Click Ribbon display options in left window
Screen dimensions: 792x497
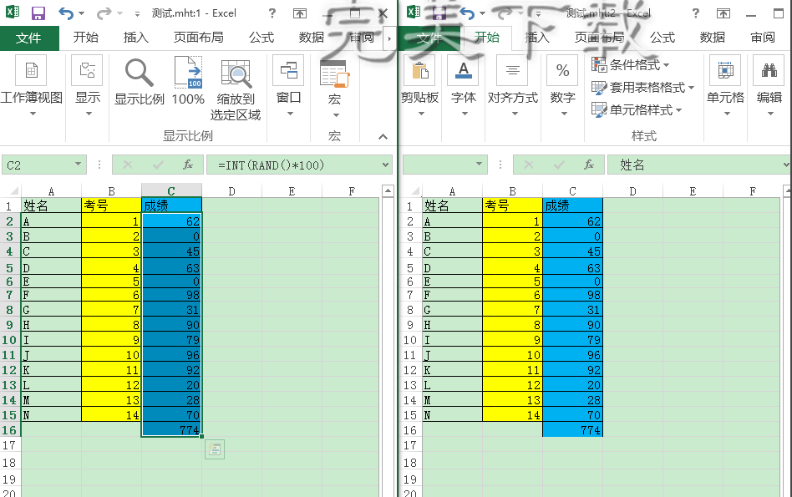coord(300,13)
